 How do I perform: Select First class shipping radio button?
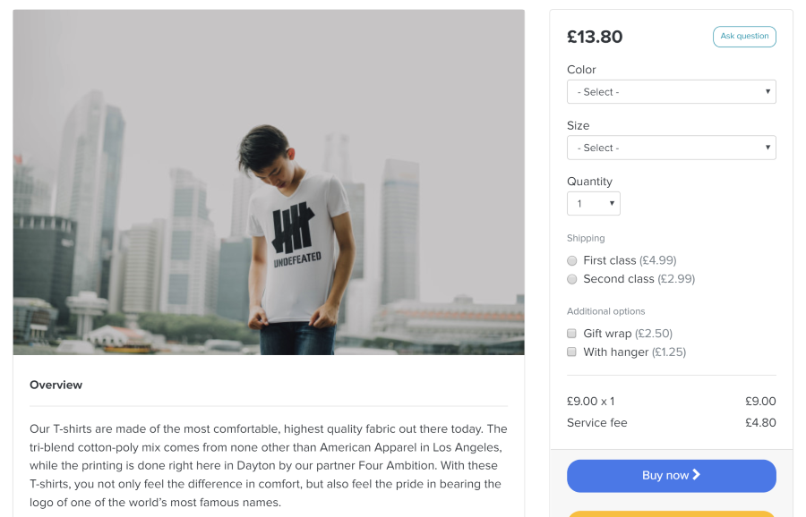tap(572, 260)
